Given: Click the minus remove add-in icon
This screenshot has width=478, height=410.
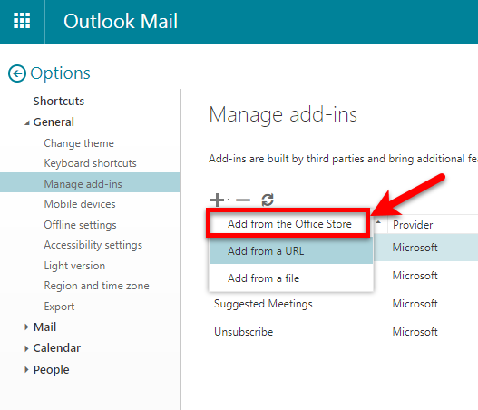Looking at the screenshot, I should (243, 200).
